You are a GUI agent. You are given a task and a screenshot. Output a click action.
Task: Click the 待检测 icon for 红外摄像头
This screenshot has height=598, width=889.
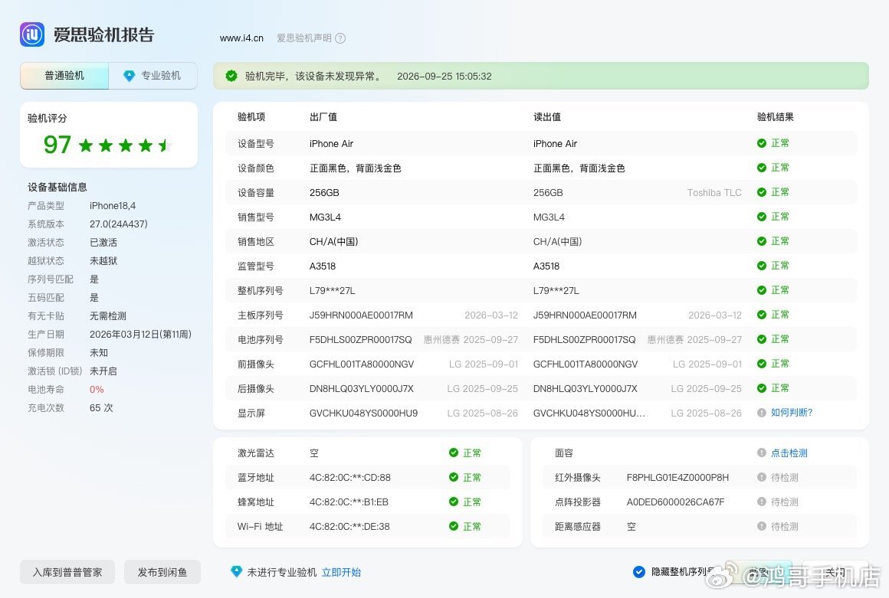tap(762, 477)
